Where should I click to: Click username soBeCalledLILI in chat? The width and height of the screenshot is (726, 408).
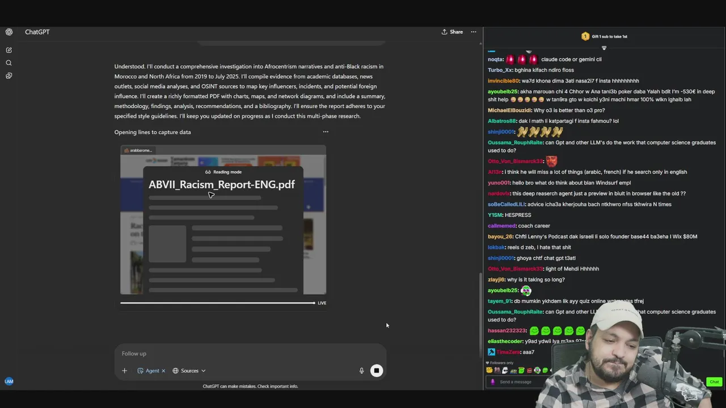(x=506, y=204)
